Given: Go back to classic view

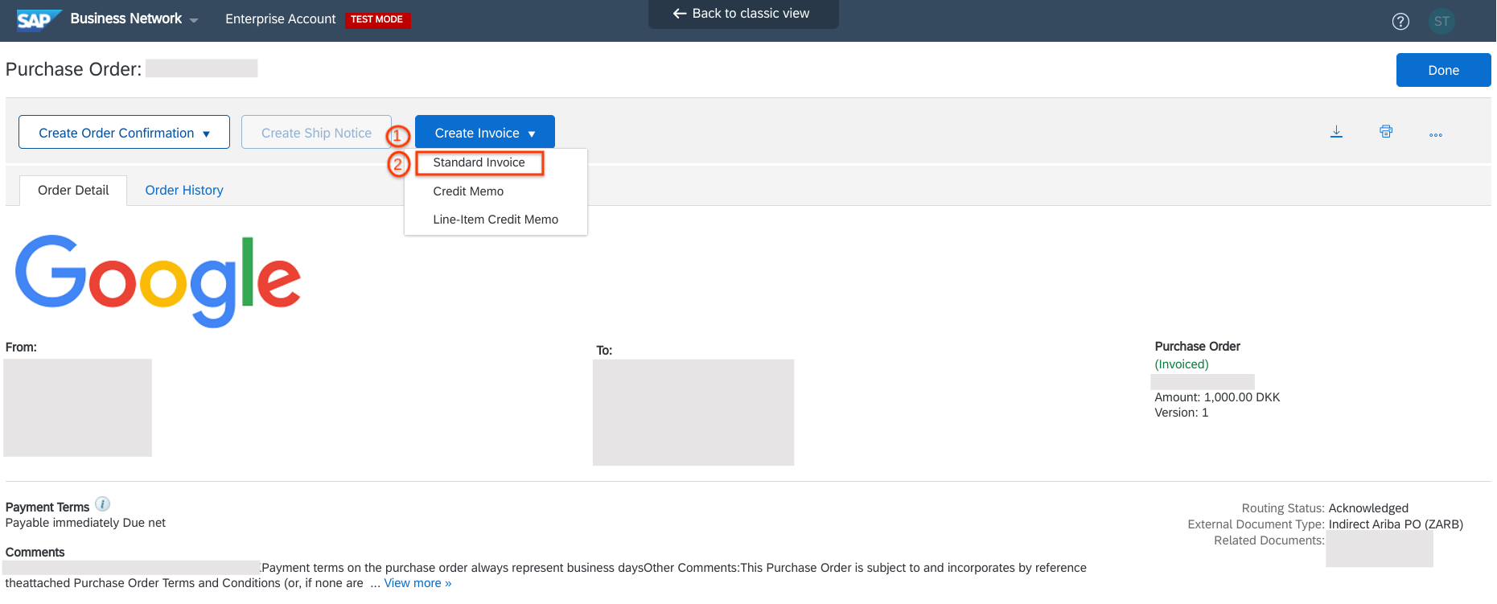Looking at the screenshot, I should (742, 14).
